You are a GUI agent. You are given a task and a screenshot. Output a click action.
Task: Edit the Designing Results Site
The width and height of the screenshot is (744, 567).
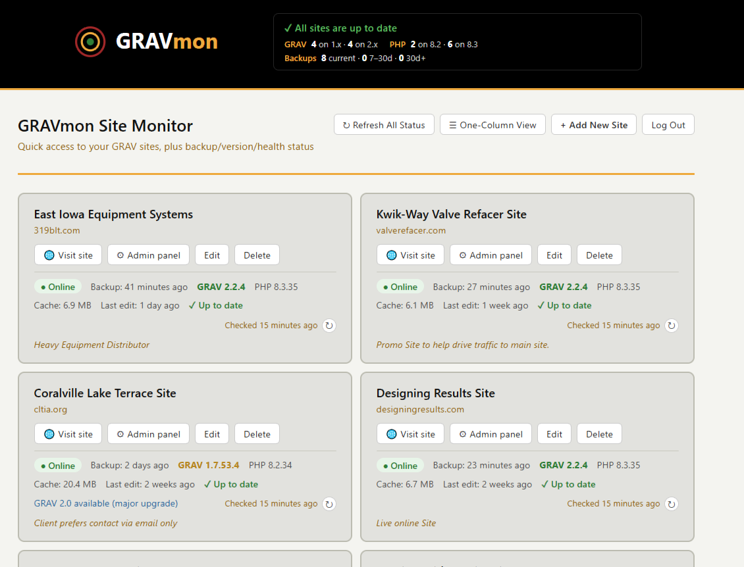click(554, 433)
